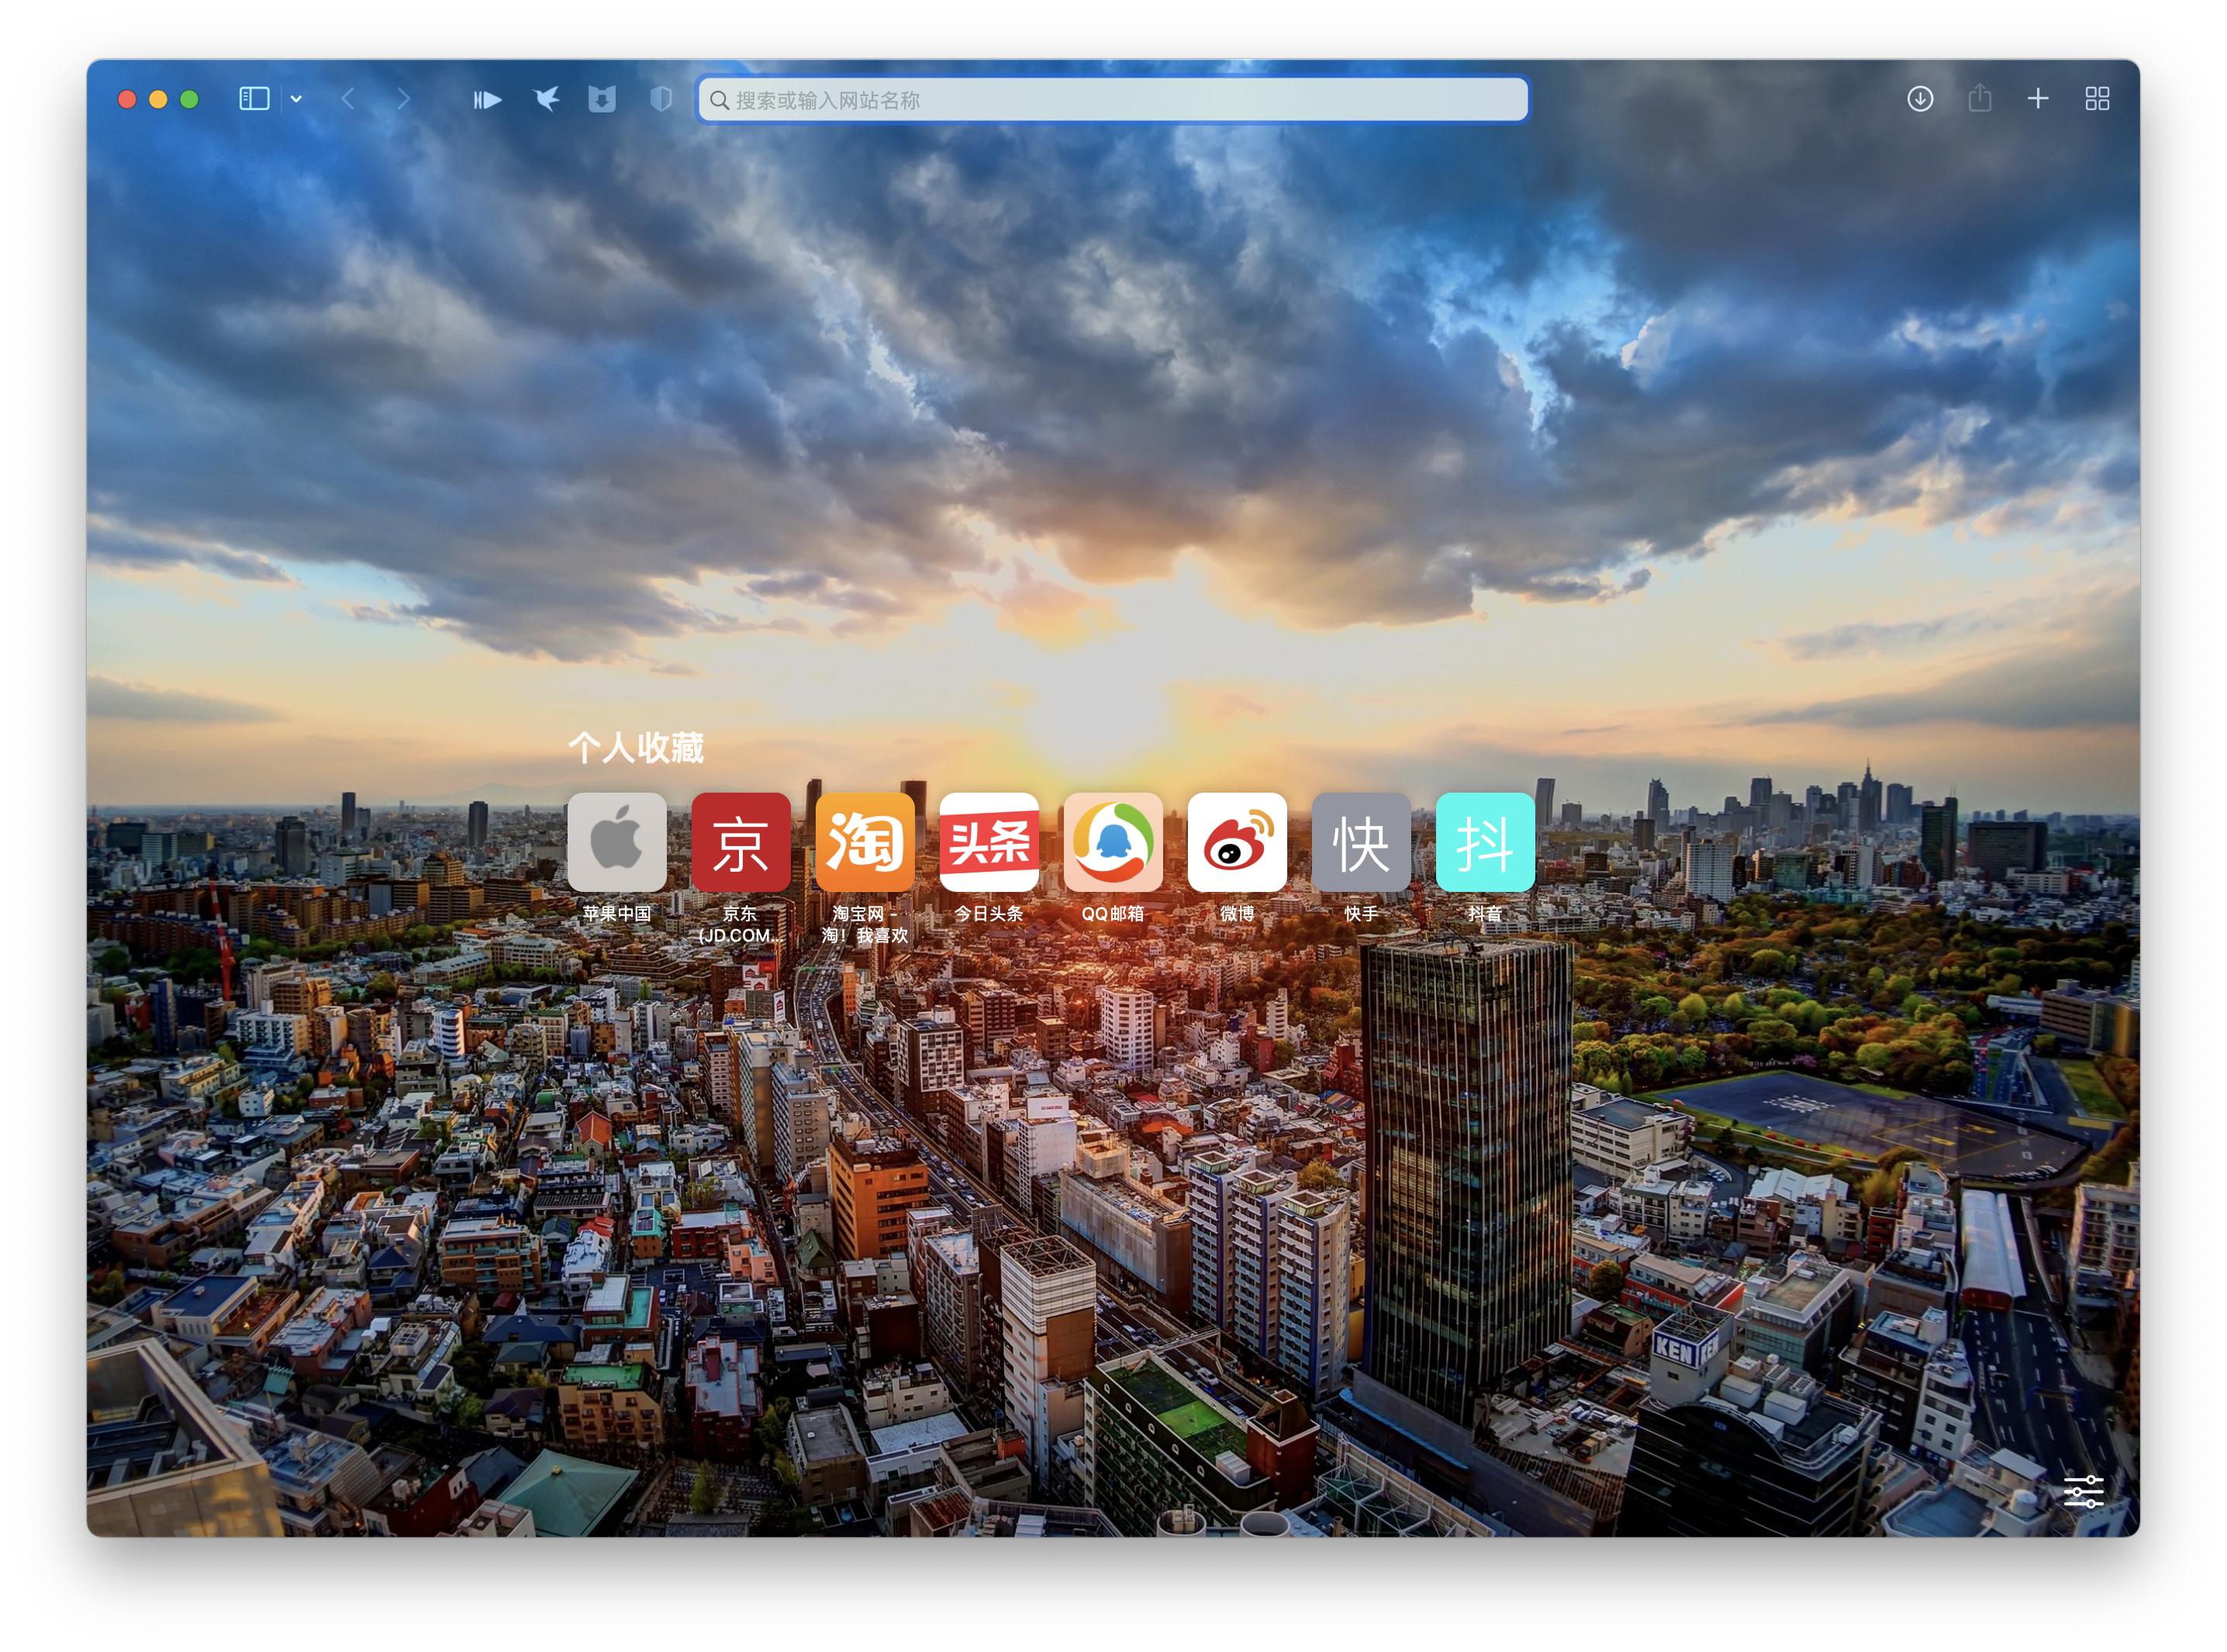The width and height of the screenshot is (2227, 1652).
Task: Click the shield-shaped extension icon
Action: click(x=660, y=99)
